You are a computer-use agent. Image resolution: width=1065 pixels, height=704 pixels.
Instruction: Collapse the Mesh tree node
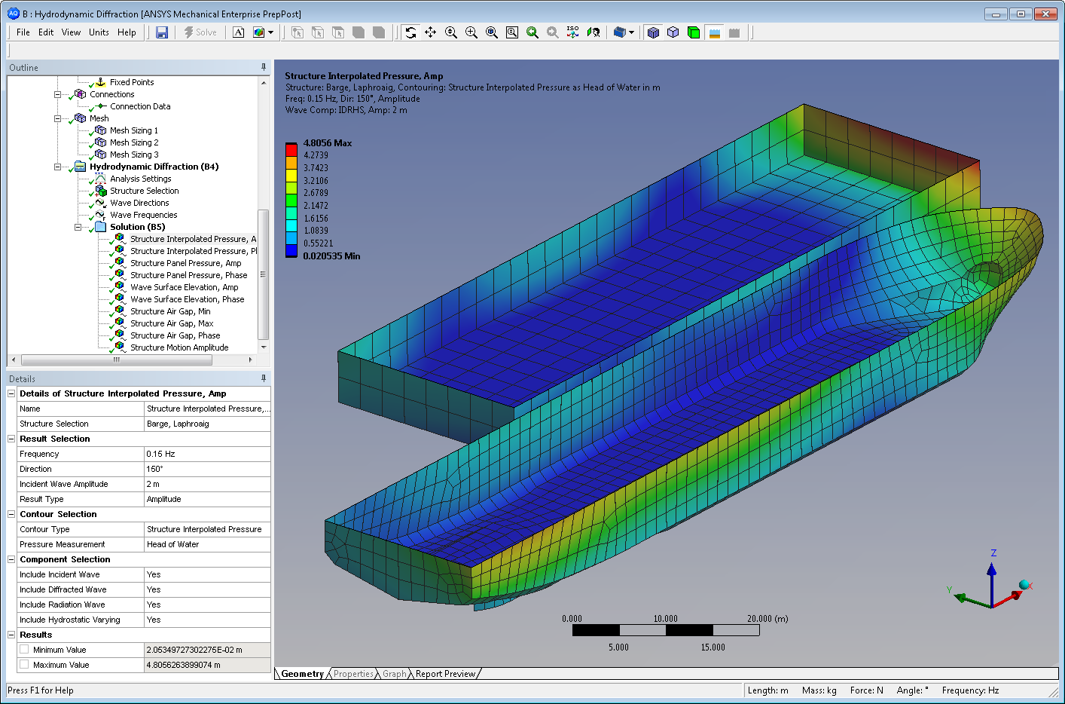pos(57,118)
